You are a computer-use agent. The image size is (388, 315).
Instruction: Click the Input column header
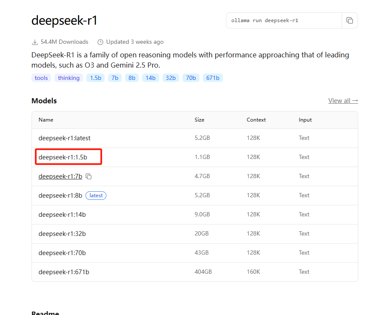[305, 120]
